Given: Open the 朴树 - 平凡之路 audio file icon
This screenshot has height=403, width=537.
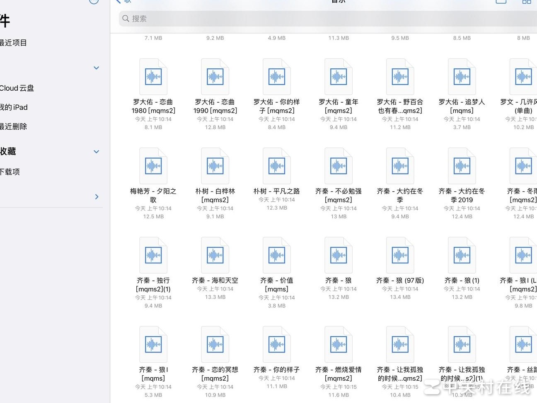Looking at the screenshot, I should point(276,165).
